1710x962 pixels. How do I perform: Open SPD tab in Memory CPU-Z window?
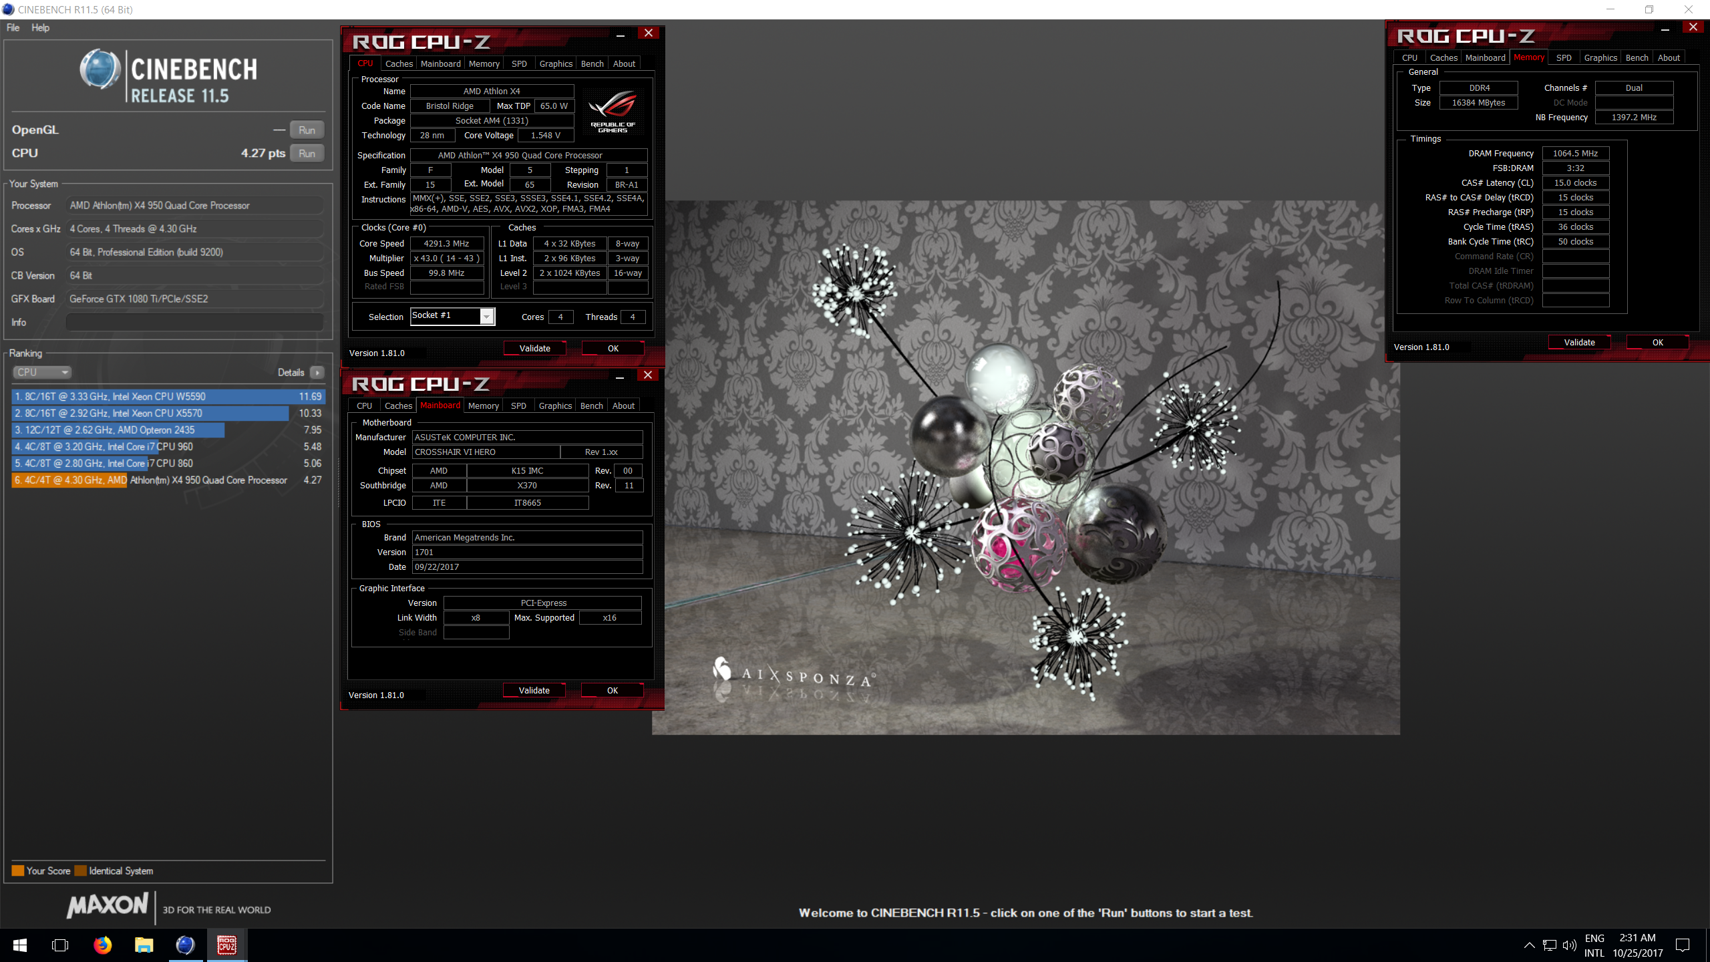point(1564,57)
